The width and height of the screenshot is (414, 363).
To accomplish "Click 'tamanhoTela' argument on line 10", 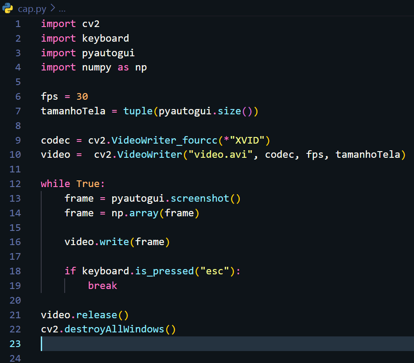I will pos(368,154).
